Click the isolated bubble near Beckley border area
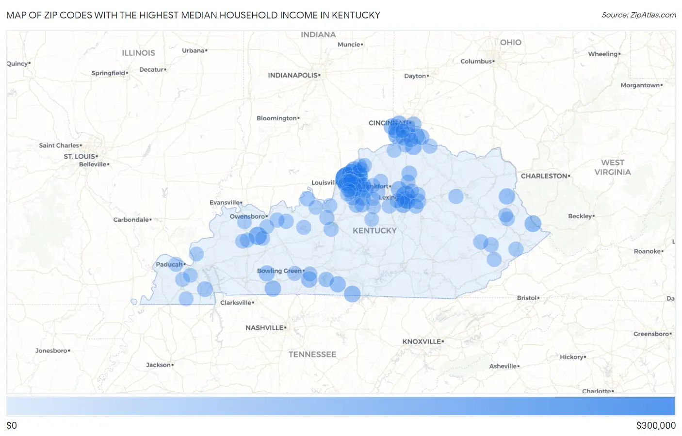Image resolution: width=682 pixels, height=436 pixels. [x=533, y=223]
